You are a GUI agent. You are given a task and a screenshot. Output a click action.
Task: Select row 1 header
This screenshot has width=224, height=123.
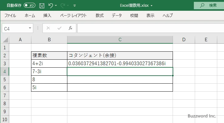coord(5,48)
